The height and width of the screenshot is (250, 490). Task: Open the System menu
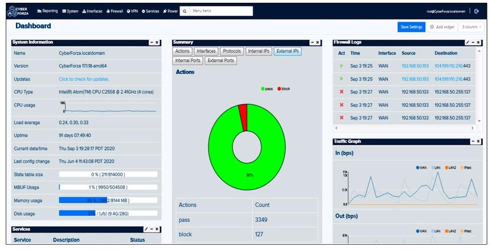[x=70, y=11]
